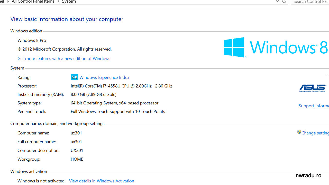Viewport: 329px width, 185px height.
Task: Click the Windows 8 Pro edition text
Action: [32, 40]
